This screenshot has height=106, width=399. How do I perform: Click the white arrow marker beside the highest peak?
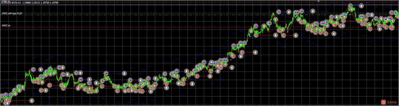[x=361, y=6]
